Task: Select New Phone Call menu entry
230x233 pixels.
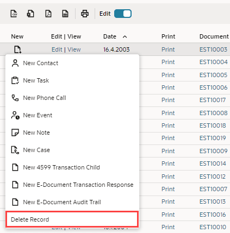Action: click(x=72, y=98)
